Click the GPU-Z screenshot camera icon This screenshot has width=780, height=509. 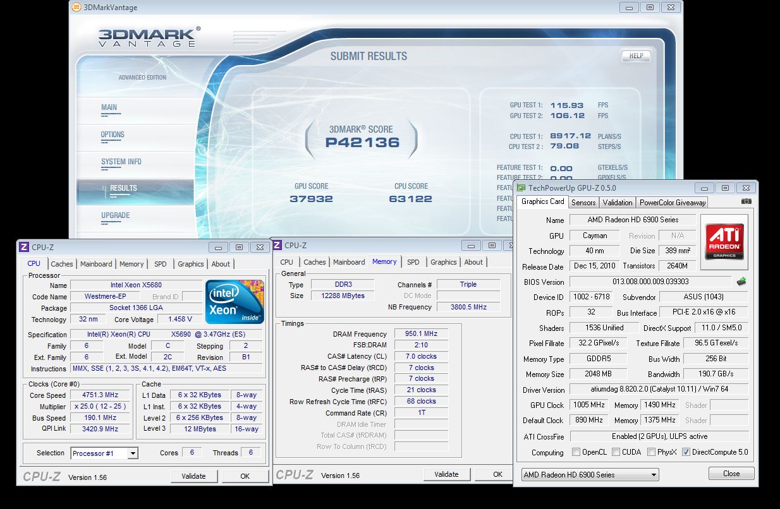click(x=746, y=201)
